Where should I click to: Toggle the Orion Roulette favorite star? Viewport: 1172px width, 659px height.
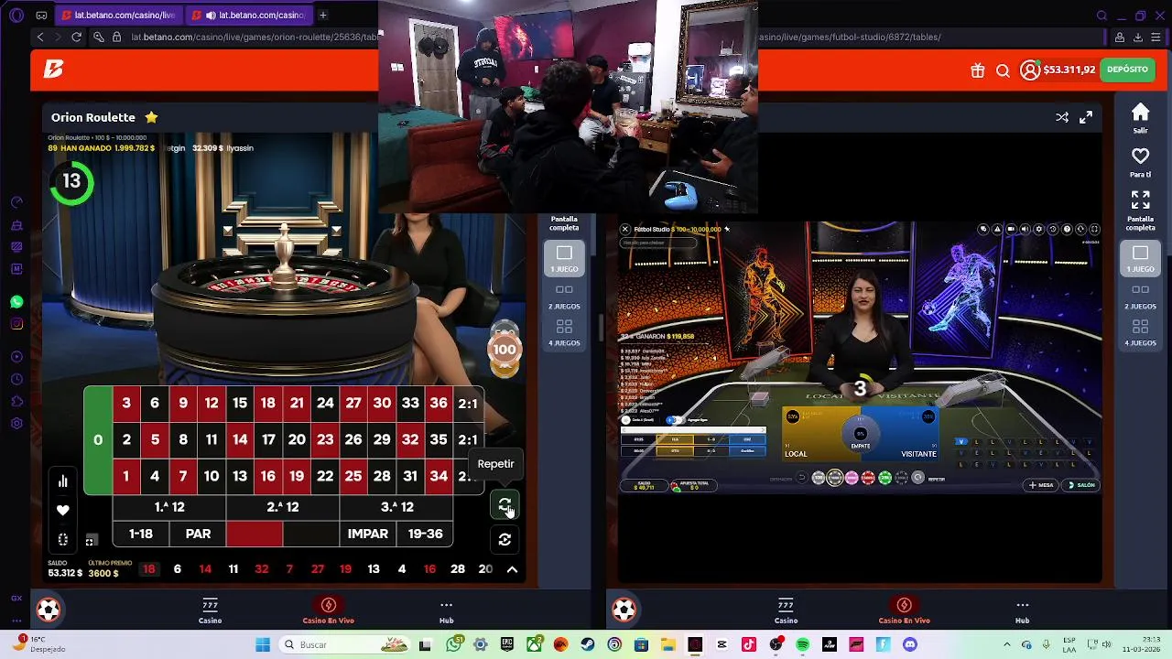tap(151, 117)
